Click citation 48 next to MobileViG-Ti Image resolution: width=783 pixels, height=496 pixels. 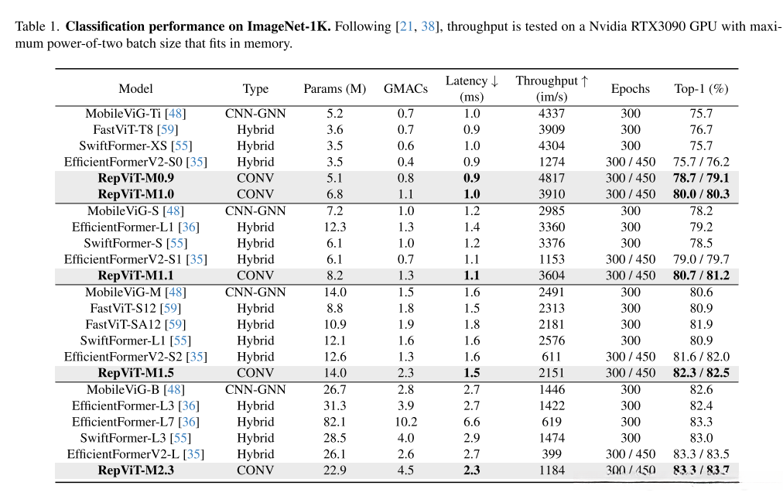(175, 114)
